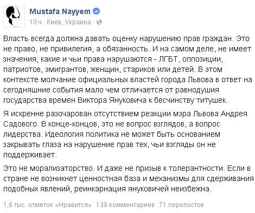Open the post via the '10 ч' timestamp

click(35, 22)
